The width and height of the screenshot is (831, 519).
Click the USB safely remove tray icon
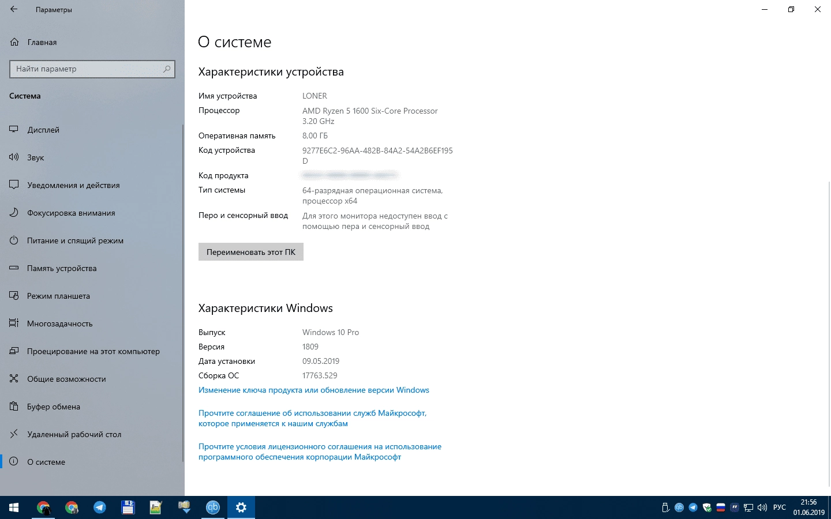[665, 507]
